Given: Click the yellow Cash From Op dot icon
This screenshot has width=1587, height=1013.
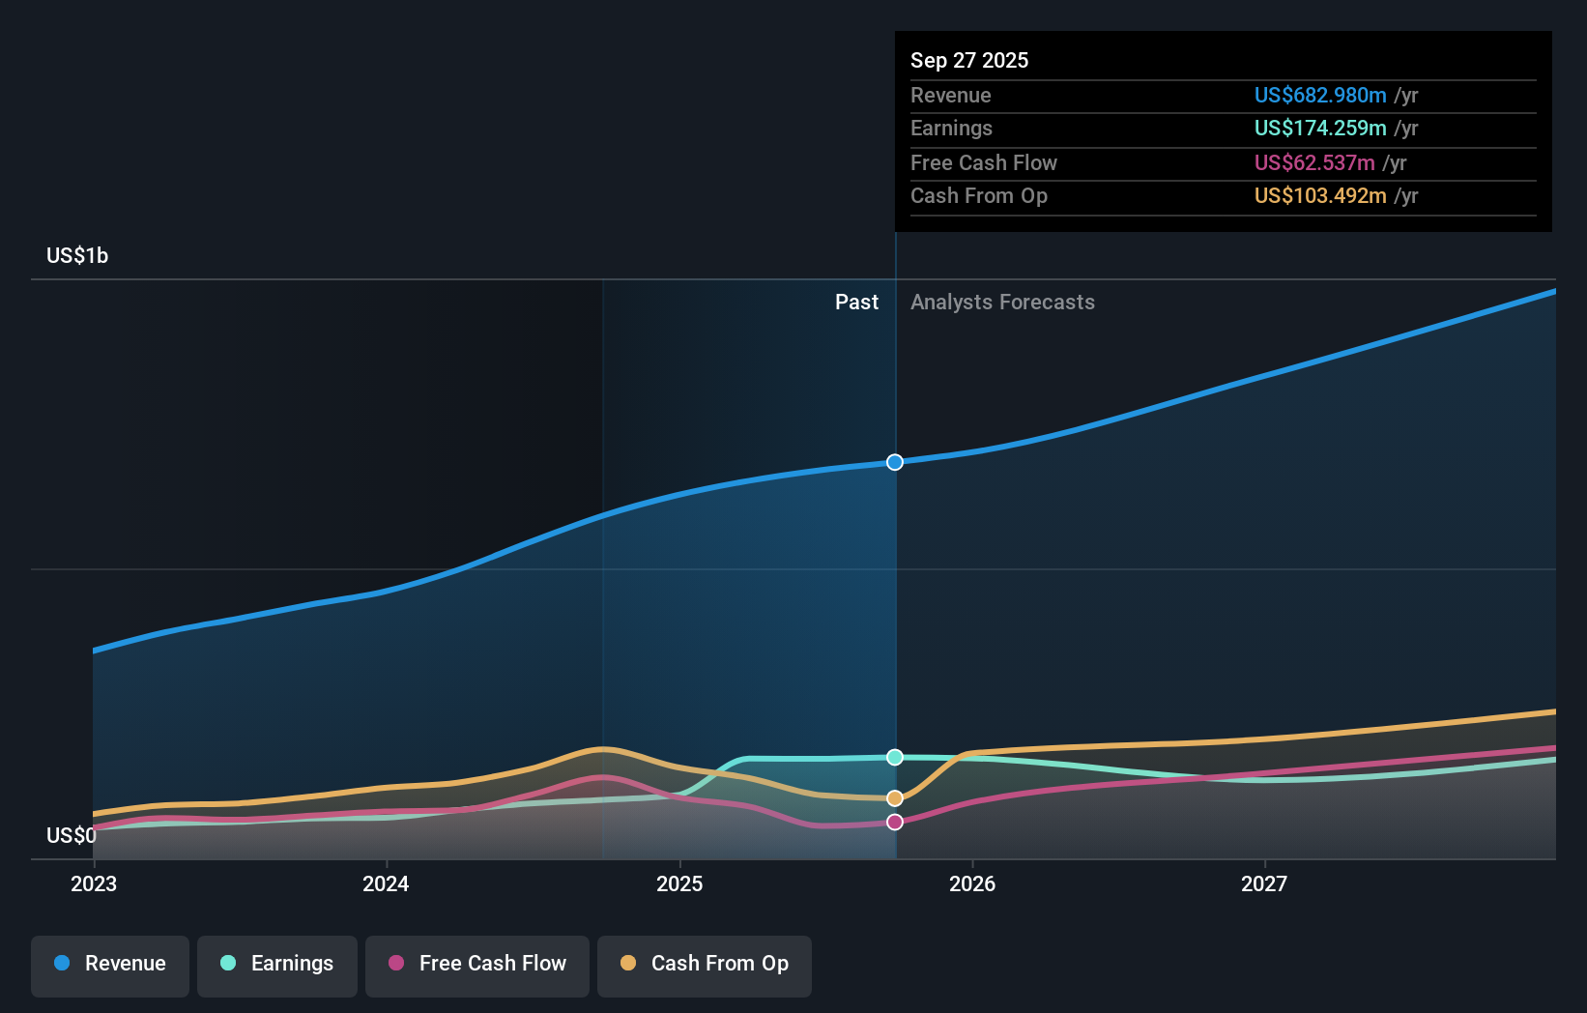Looking at the screenshot, I should pos(628,964).
